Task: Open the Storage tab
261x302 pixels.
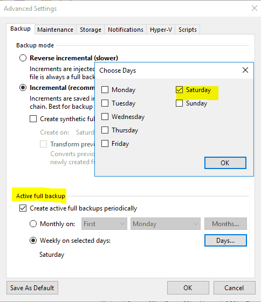Action: coord(91,30)
